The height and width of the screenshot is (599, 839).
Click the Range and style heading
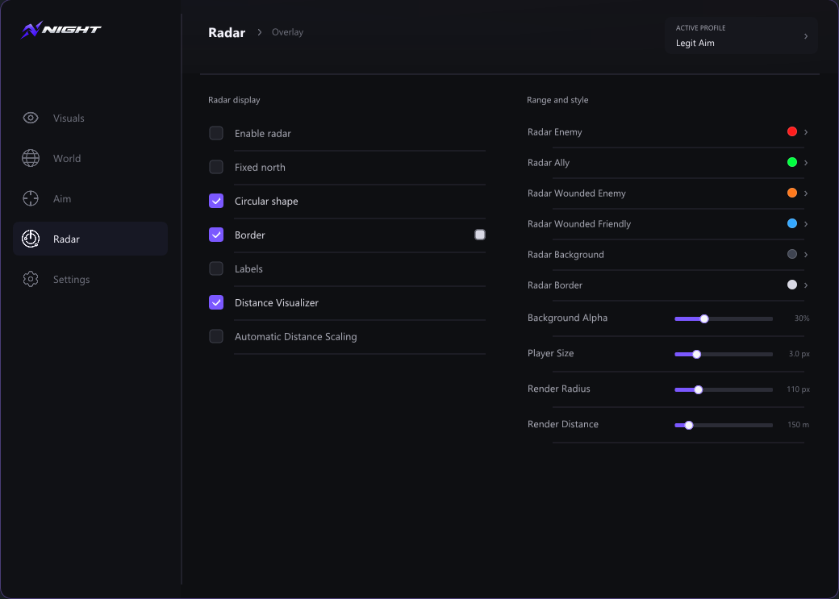coord(557,100)
